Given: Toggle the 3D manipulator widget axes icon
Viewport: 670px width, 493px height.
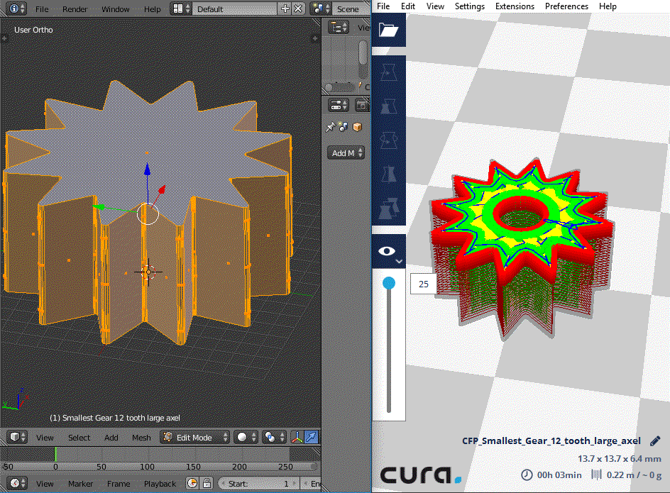Looking at the screenshot, I should click(297, 438).
